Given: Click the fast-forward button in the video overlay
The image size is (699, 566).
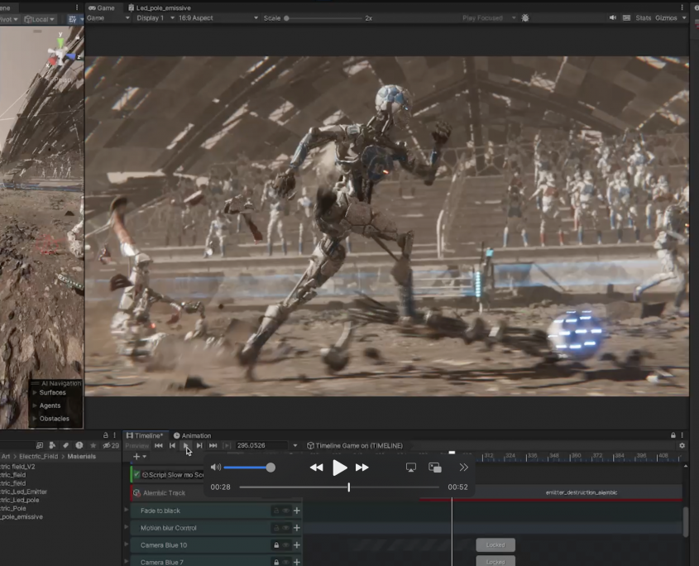Looking at the screenshot, I should click(362, 468).
